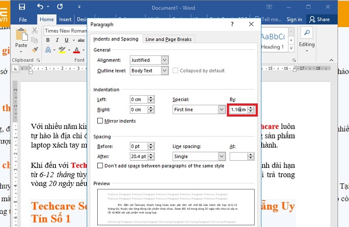The width and height of the screenshot is (349, 227).
Task: Check Don't add space between paragraphs
Action: [x=100, y=166]
